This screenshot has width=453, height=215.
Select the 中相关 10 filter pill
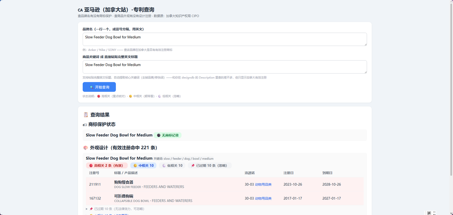143,166
